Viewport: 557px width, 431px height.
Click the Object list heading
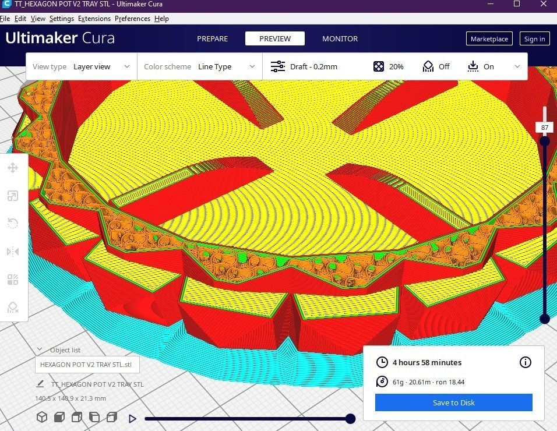[x=65, y=349]
